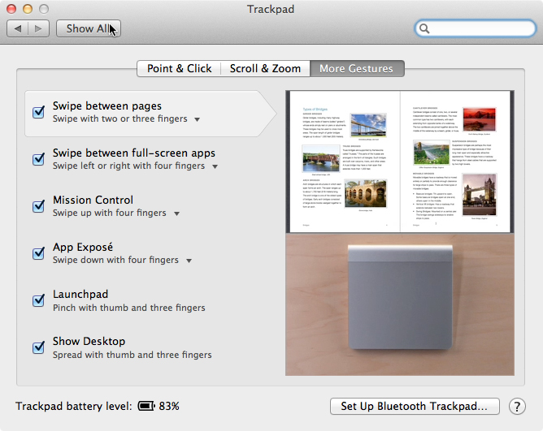Click Spread with thumb and three fingers text
Screen dimensions: 543x431
(x=132, y=355)
